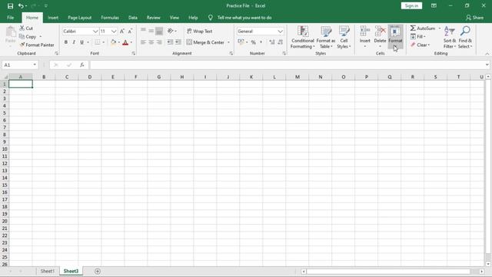Open the Font dialog launcher

134,54
